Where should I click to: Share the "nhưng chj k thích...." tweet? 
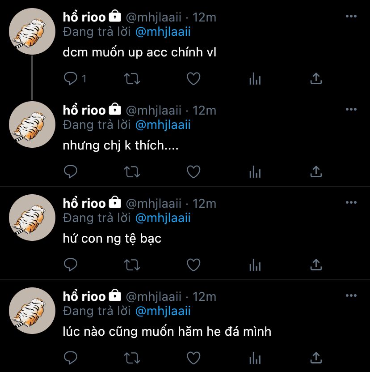[316, 172]
